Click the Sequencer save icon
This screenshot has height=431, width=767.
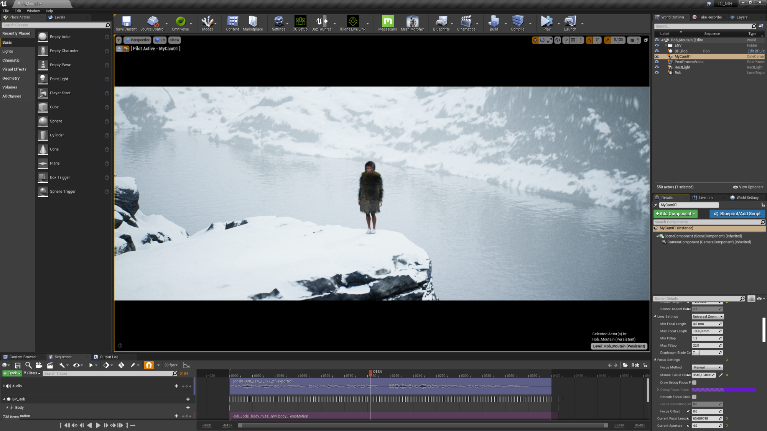pyautogui.click(x=18, y=365)
